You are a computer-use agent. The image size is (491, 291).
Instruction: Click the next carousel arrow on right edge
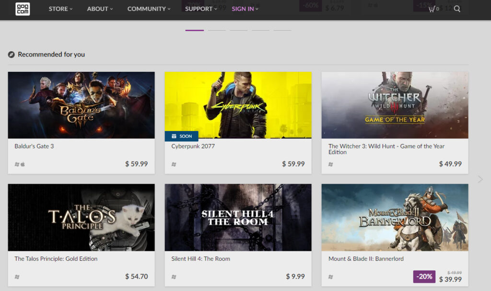[480, 179]
